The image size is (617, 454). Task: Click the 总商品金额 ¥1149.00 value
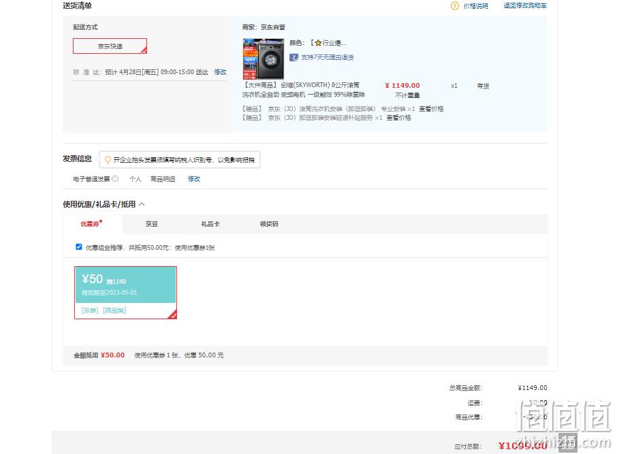pyautogui.click(x=533, y=387)
